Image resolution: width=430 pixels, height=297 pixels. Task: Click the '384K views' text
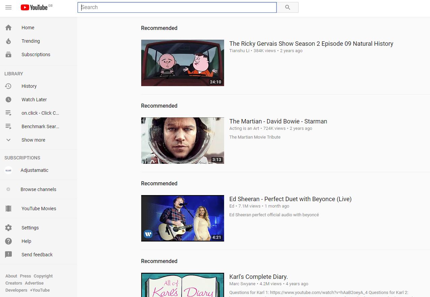pos(265,51)
